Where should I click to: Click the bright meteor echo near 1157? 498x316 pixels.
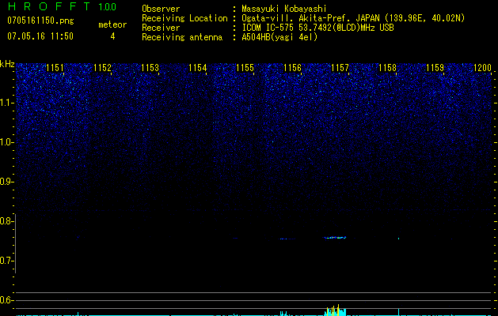tap(336, 238)
